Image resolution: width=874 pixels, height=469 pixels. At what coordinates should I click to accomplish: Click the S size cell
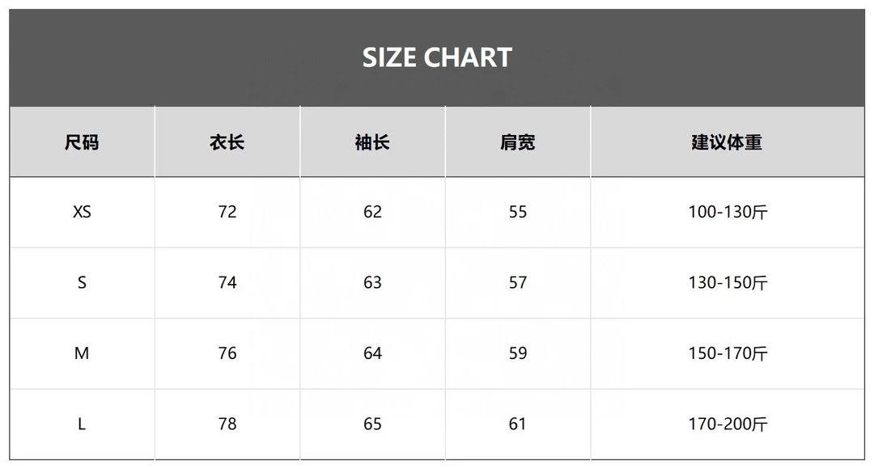[x=82, y=282]
